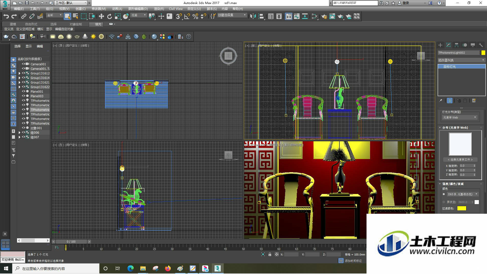The image size is (487, 274).
Task: Click 选择光度学文件 button
Action: 460,160
